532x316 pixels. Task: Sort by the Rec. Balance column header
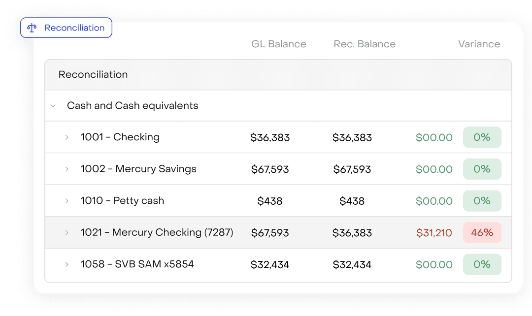coord(365,44)
